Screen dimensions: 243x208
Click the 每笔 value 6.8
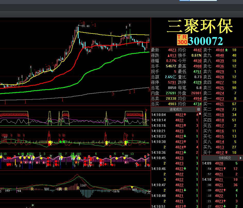[199, 88]
